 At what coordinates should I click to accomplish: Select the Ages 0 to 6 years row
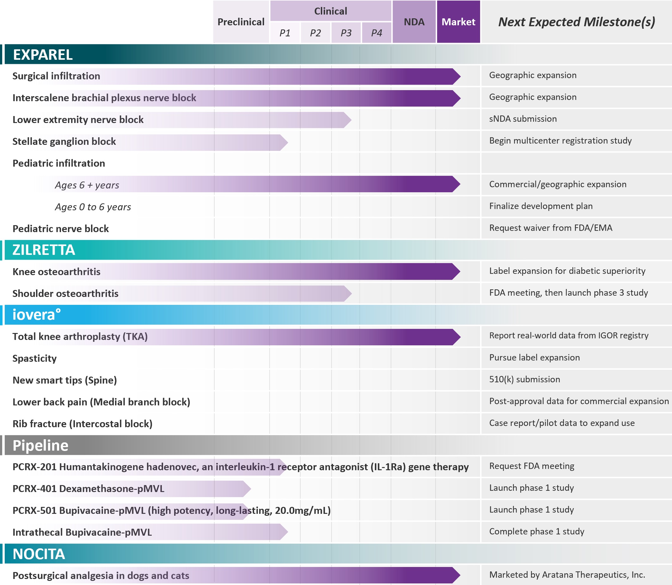(93, 207)
